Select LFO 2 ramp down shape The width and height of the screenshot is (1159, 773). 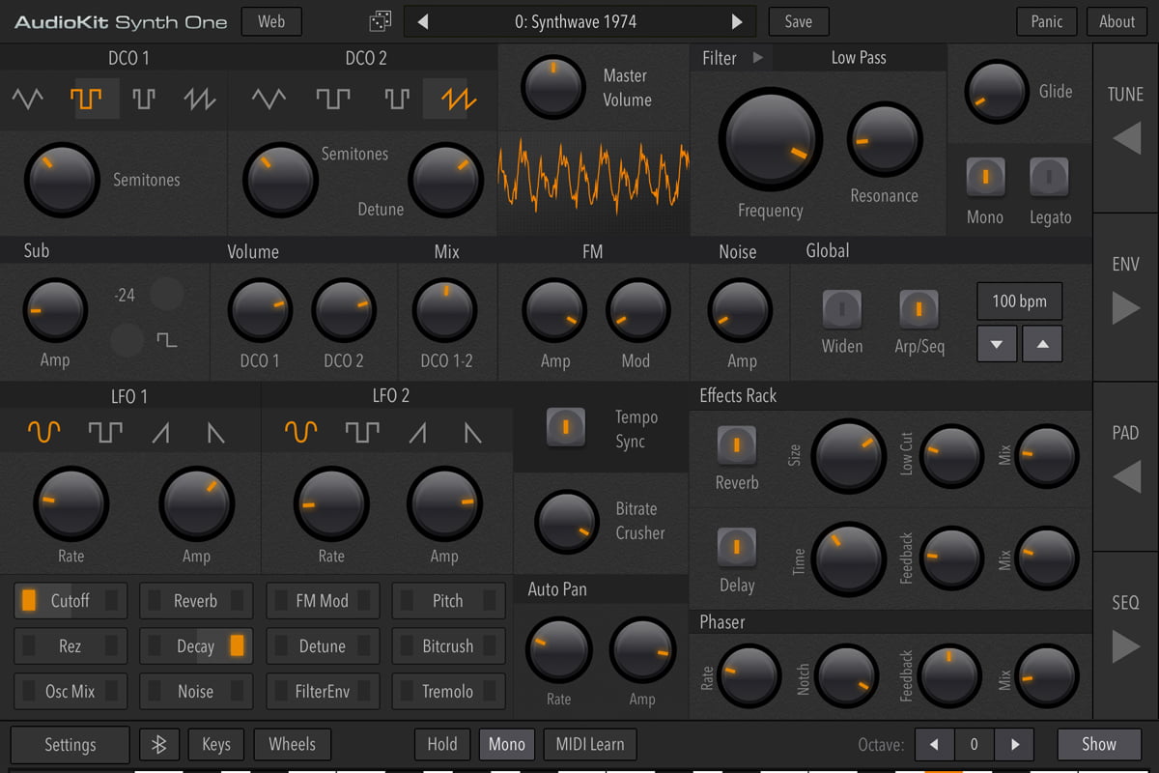472,433
